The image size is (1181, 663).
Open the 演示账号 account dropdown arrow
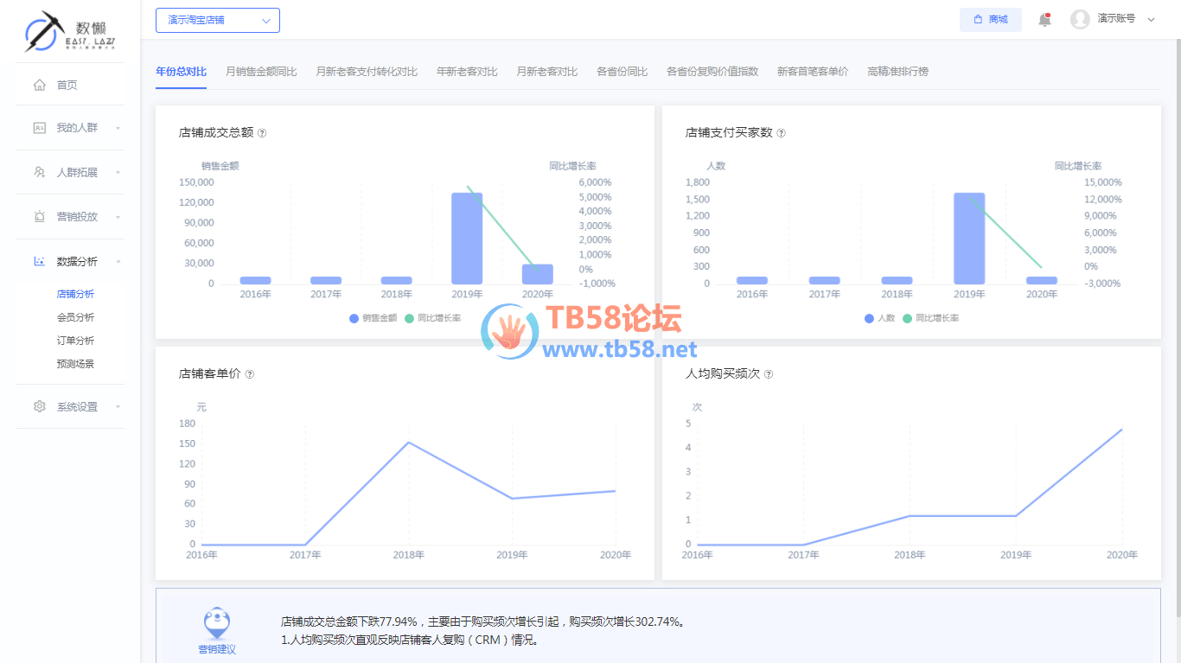1151,19
